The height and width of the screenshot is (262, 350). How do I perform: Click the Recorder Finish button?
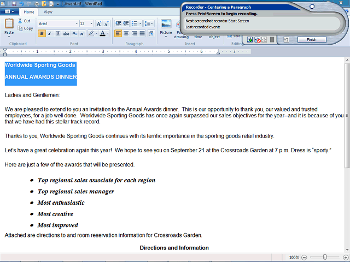312,40
